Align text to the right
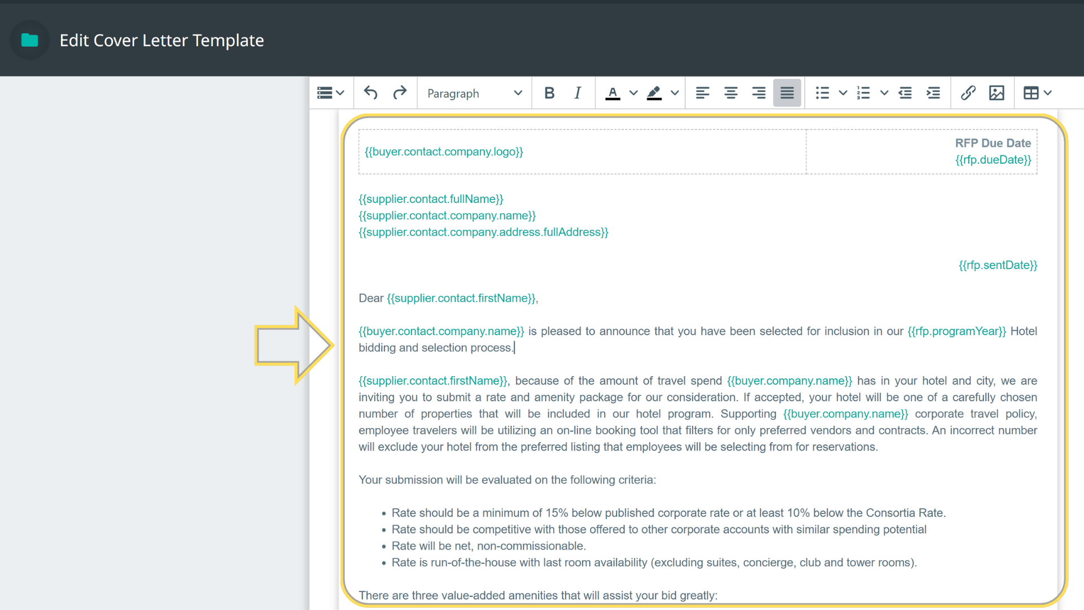The image size is (1084, 610). click(758, 93)
